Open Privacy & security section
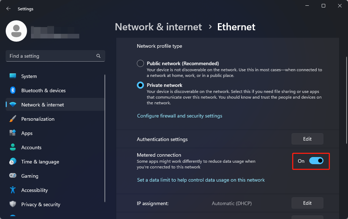Image resolution: width=348 pixels, height=219 pixels. [41, 204]
